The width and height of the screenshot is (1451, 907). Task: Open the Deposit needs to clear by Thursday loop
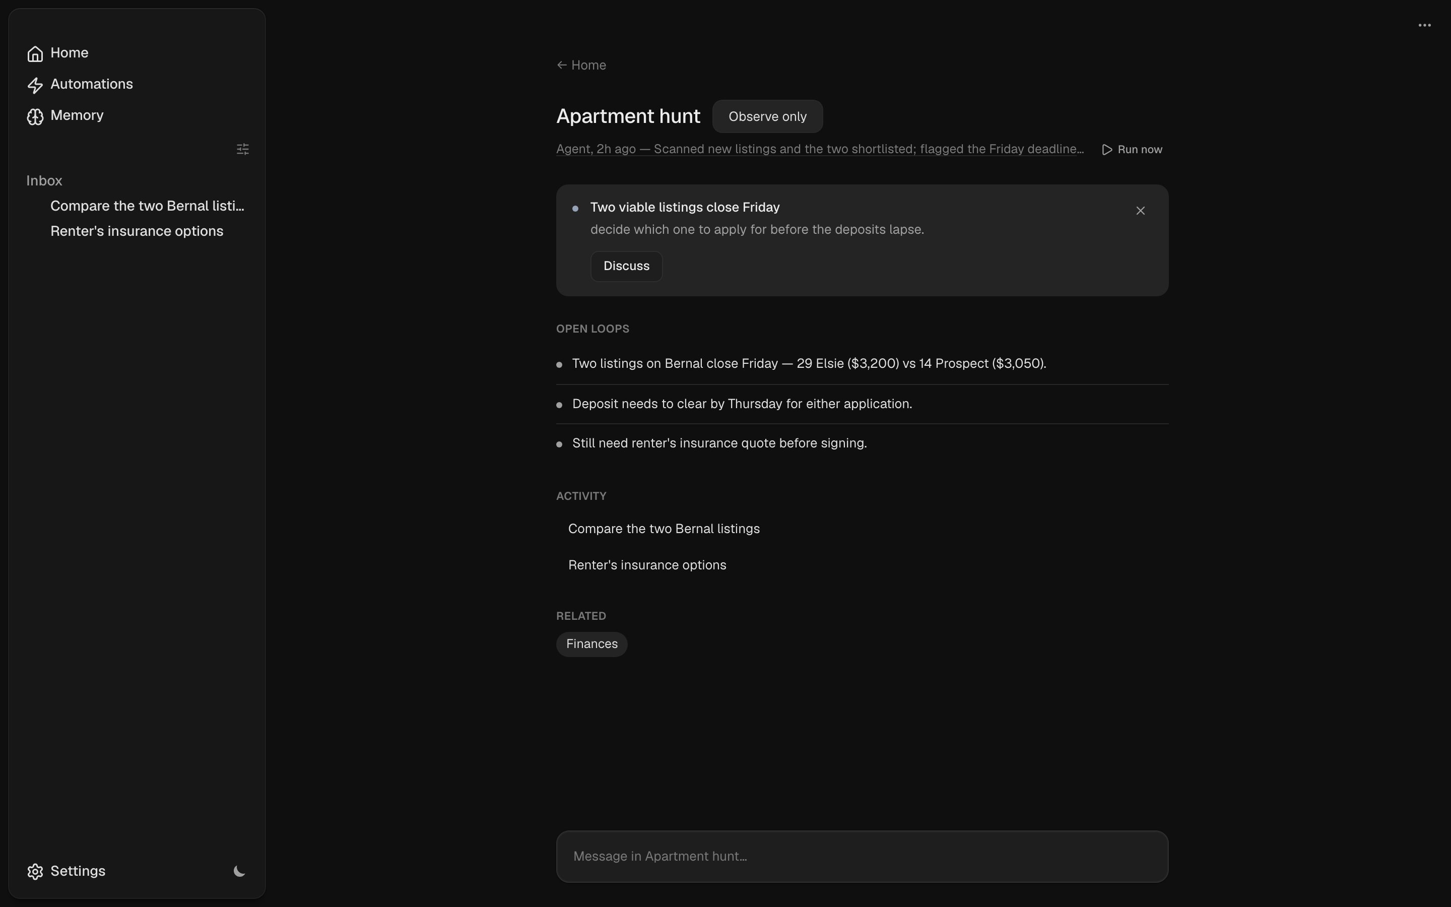point(862,404)
